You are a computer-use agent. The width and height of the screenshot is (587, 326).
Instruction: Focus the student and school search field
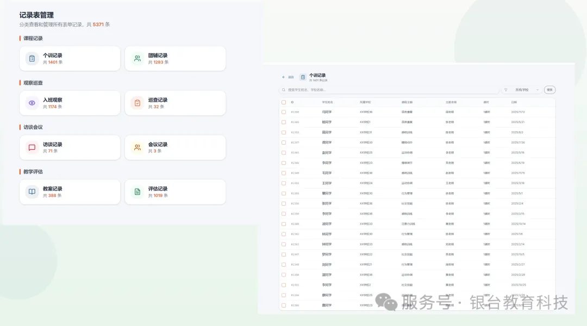pyautogui.click(x=389, y=90)
